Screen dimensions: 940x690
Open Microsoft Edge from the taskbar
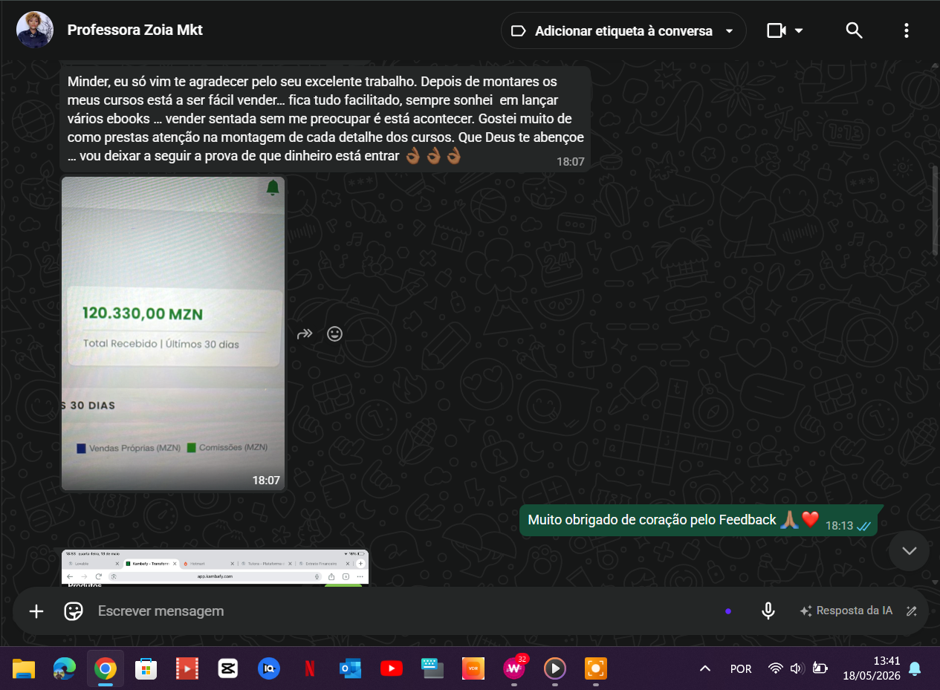64,669
